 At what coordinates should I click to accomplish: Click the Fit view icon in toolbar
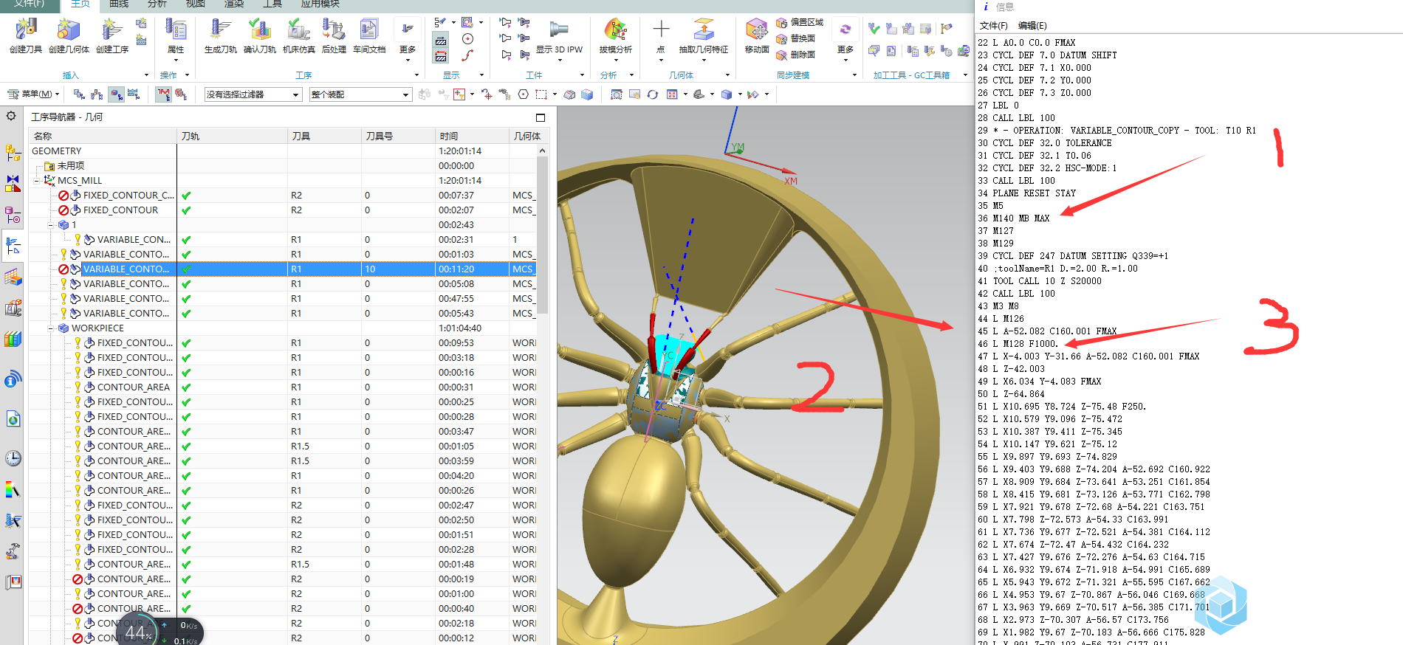617,94
